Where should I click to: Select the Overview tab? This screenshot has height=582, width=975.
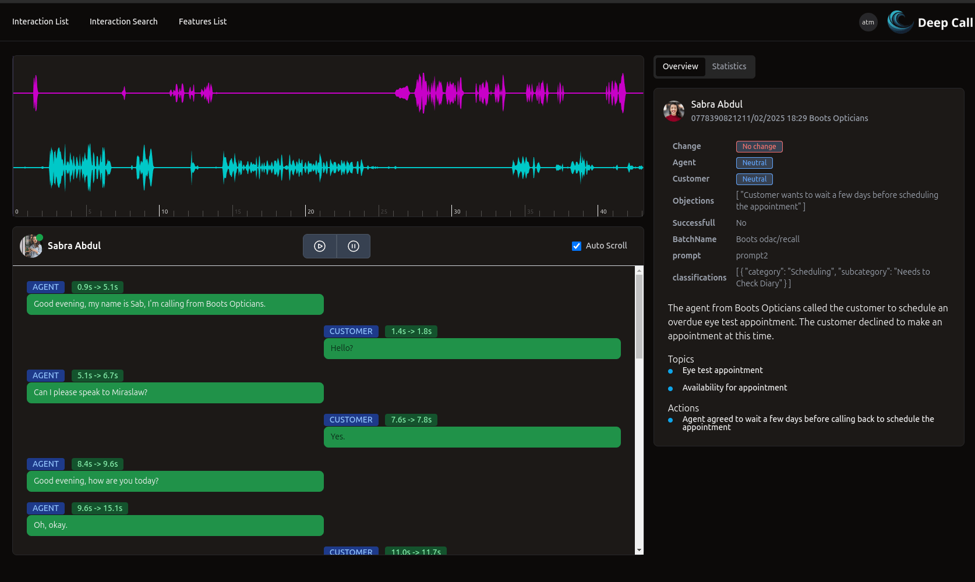coord(680,66)
